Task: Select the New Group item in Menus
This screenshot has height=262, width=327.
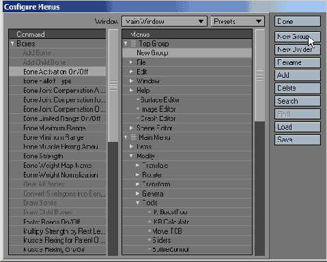Action: pos(187,53)
